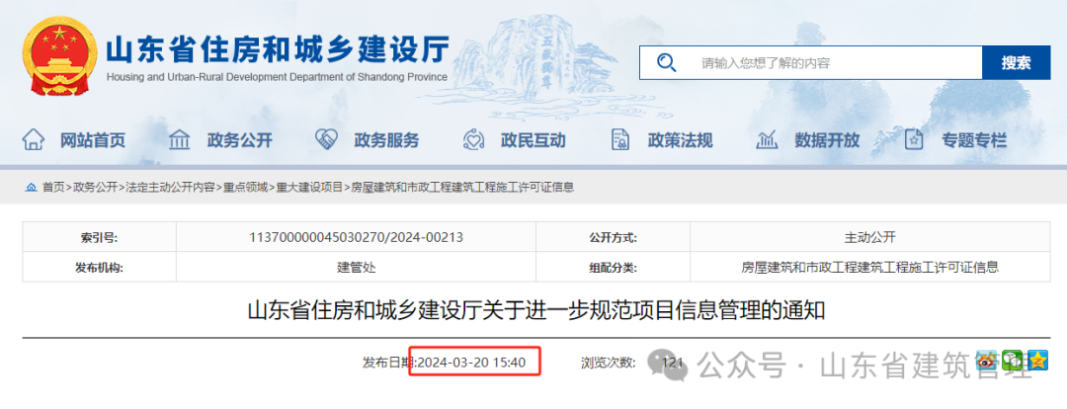Viewport: 1067px width, 409px height.
Task: Click the magnifying glass search icon
Action: point(666,63)
